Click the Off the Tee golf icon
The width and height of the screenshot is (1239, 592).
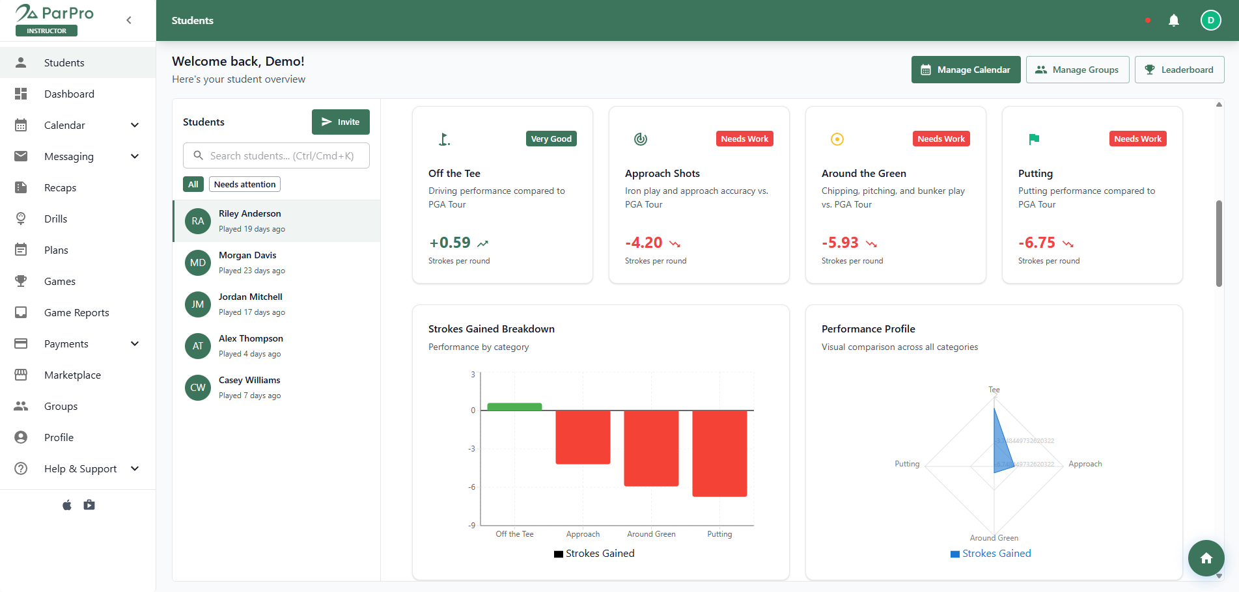[444, 139]
